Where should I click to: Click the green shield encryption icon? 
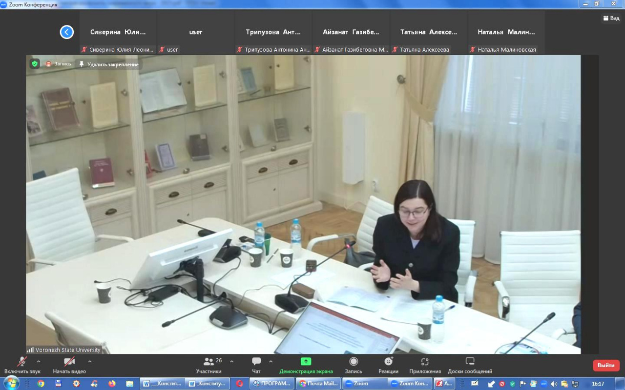(34, 64)
